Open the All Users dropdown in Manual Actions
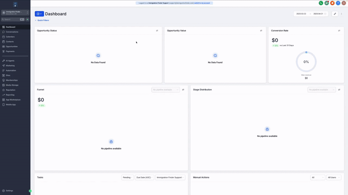 (333, 177)
